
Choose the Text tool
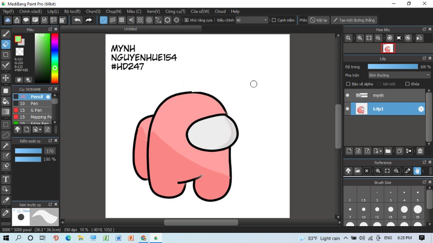(x=6, y=179)
